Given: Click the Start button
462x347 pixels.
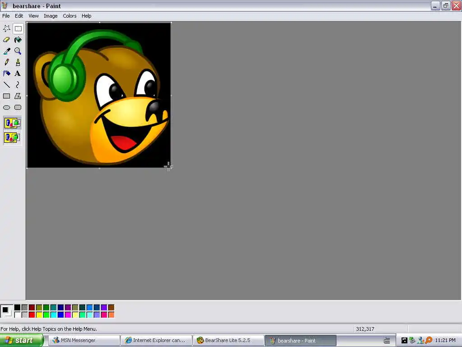Looking at the screenshot, I should pos(22,341).
